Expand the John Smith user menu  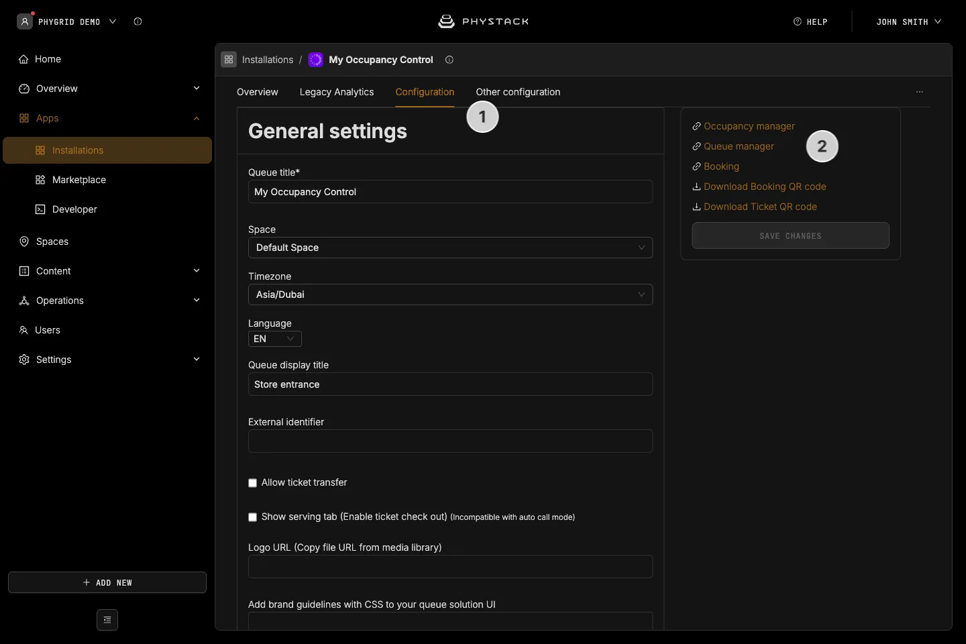pyautogui.click(x=909, y=21)
